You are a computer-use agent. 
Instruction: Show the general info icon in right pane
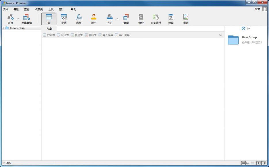click(x=243, y=29)
